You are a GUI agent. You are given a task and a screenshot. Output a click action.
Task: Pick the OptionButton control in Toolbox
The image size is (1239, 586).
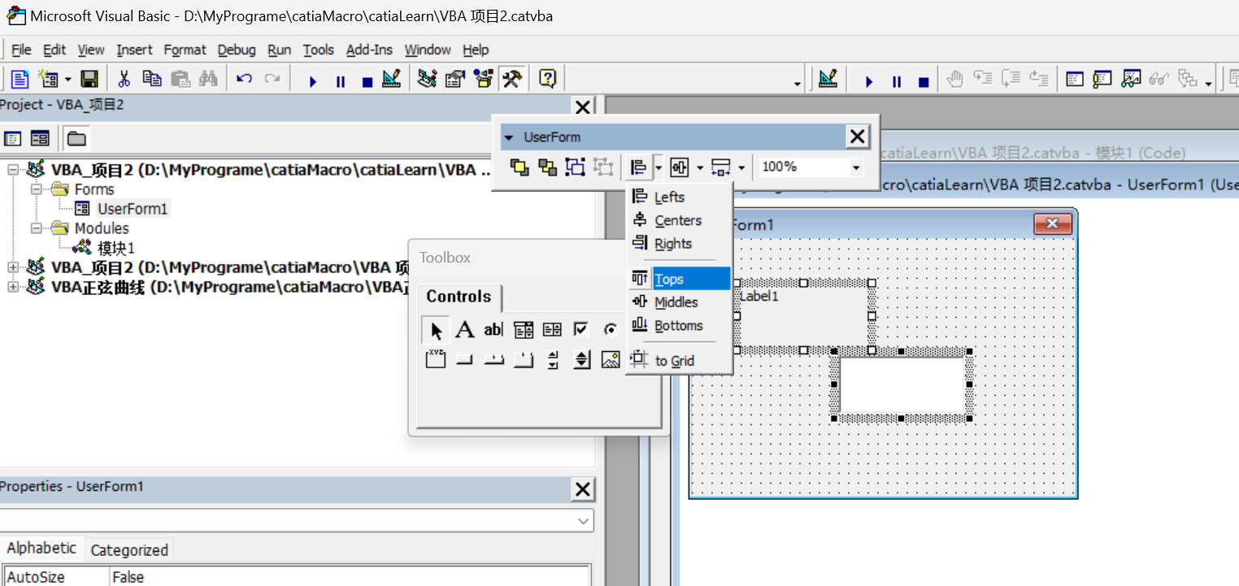(610, 330)
